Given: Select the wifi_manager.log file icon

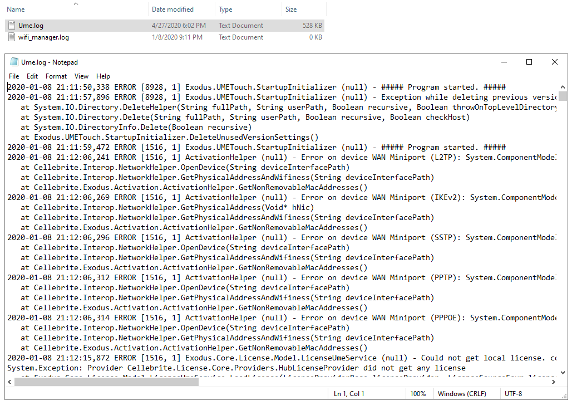Looking at the screenshot, I should [x=12, y=37].
